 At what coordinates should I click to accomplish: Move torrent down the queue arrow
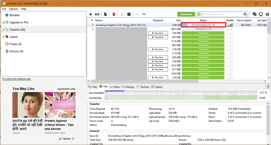pos(144,14)
